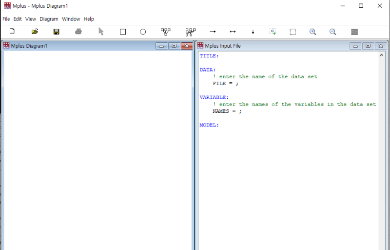390x250 pixels.
Task: Select the square observed variable tool
Action: coord(123,32)
